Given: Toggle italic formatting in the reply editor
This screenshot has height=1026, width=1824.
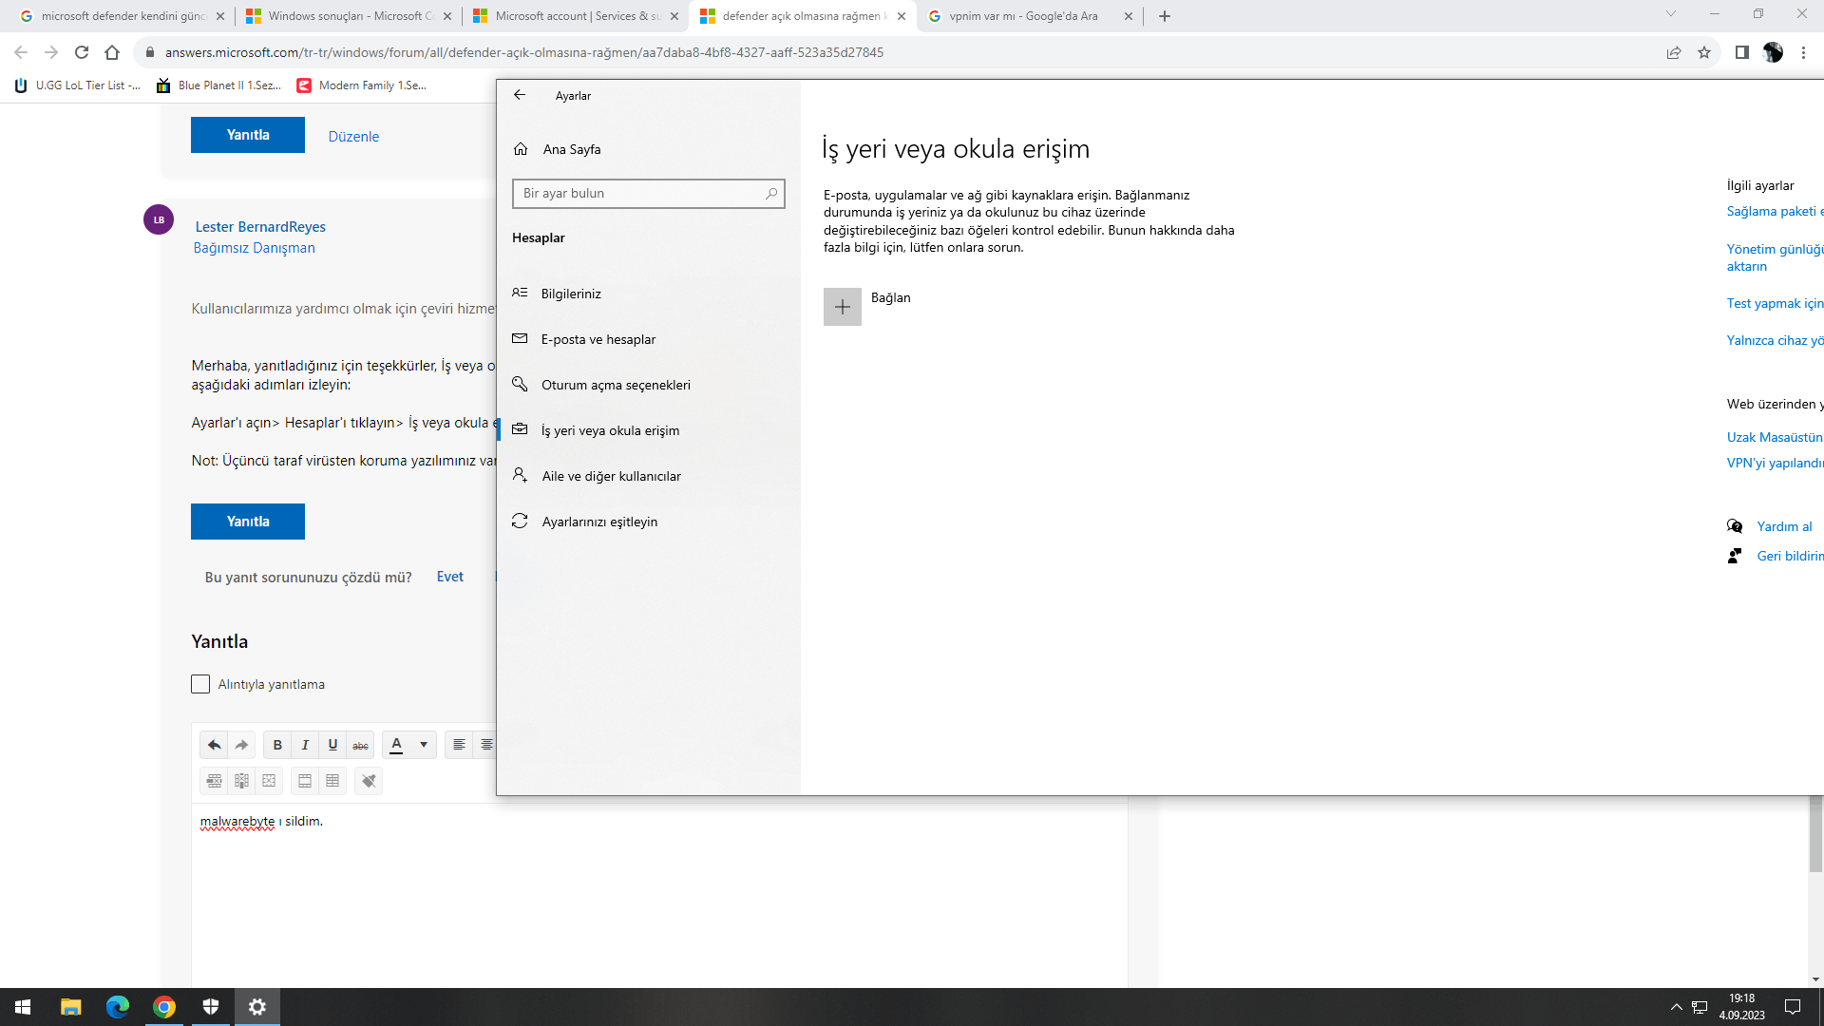Looking at the screenshot, I should [305, 745].
